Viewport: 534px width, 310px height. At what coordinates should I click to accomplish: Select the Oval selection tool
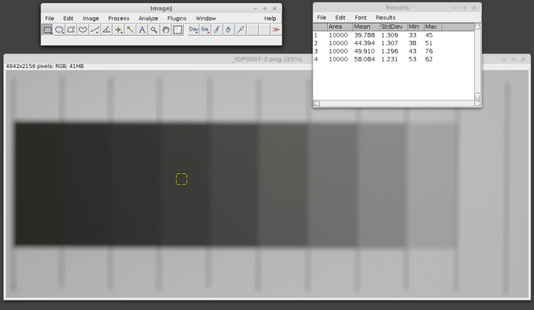(59, 30)
